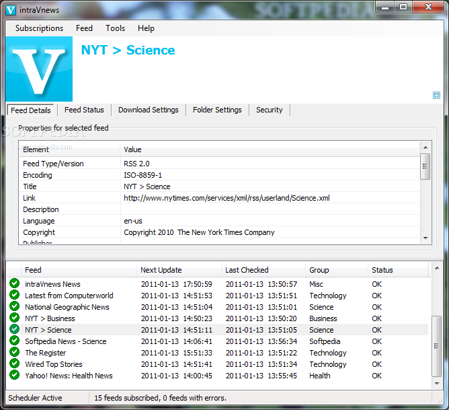The height and width of the screenshot is (410, 449).
Task: Click properties list scroll up arrow
Action: click(425, 147)
